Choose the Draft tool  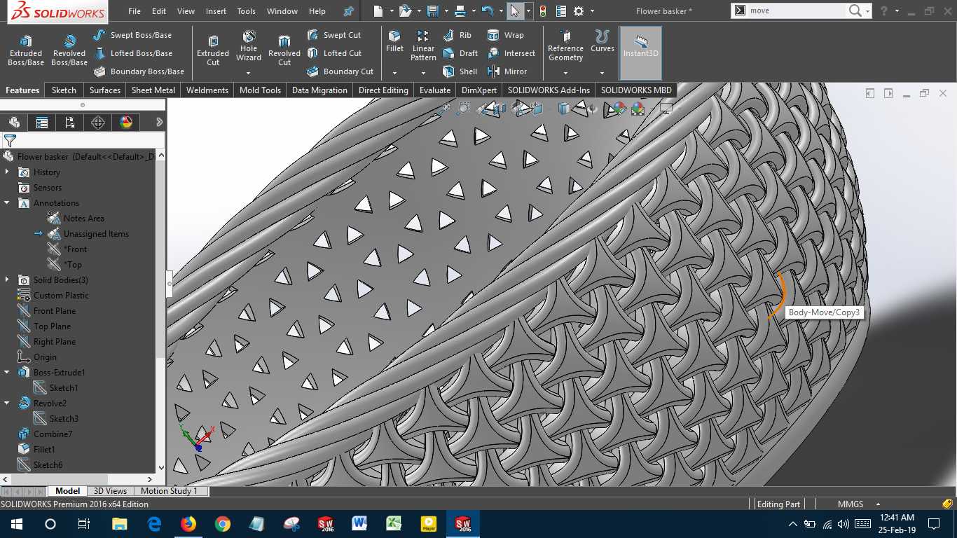(x=460, y=53)
